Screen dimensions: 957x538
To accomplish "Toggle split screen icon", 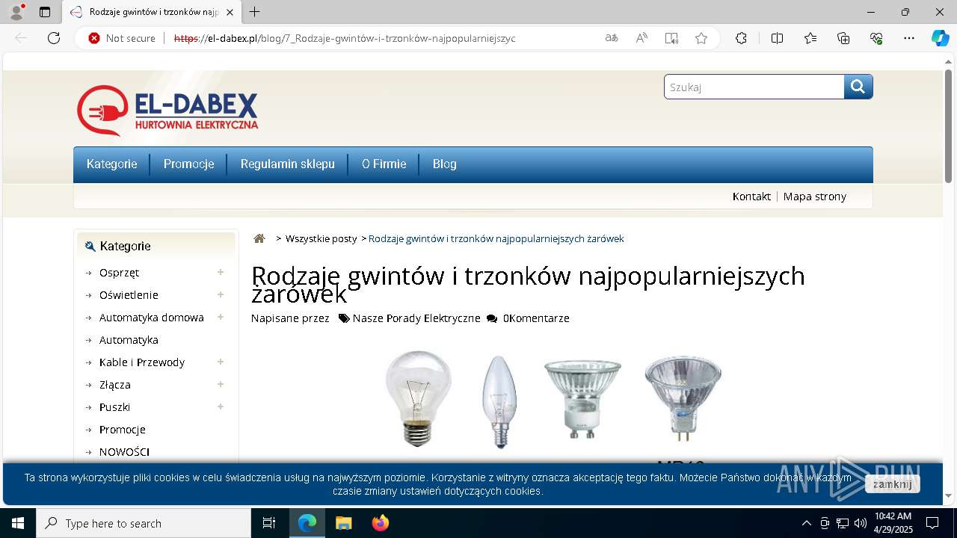I will (777, 38).
